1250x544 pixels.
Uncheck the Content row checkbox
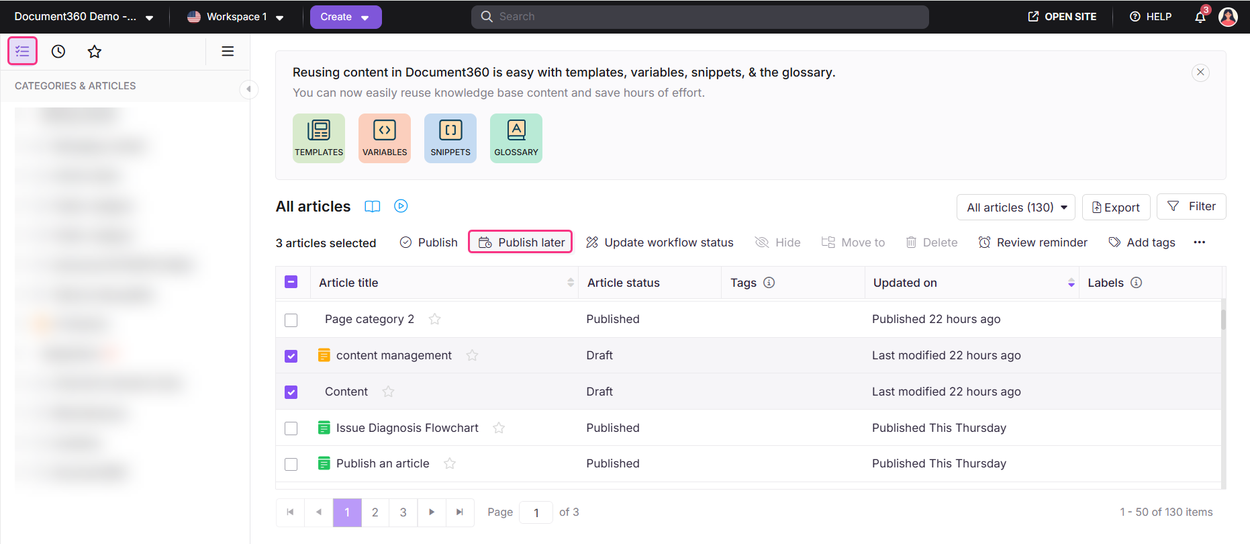coord(291,392)
